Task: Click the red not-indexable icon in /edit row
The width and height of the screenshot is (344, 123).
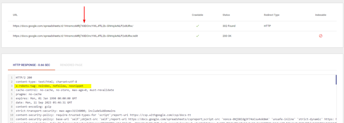Action: click(x=320, y=36)
